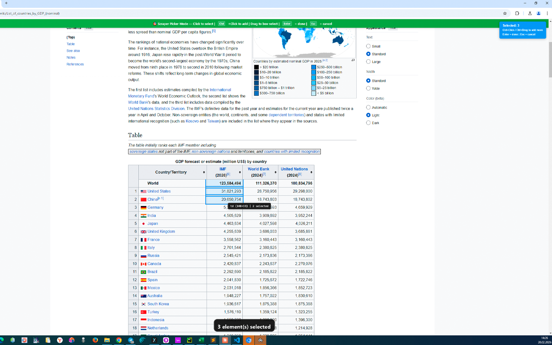552x345 pixels.
Task: Open the Chrome three-dot menu
Action: pyautogui.click(x=547, y=13)
